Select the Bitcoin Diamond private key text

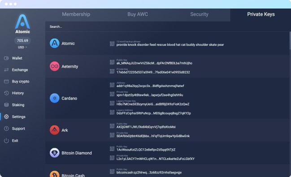point(155,159)
